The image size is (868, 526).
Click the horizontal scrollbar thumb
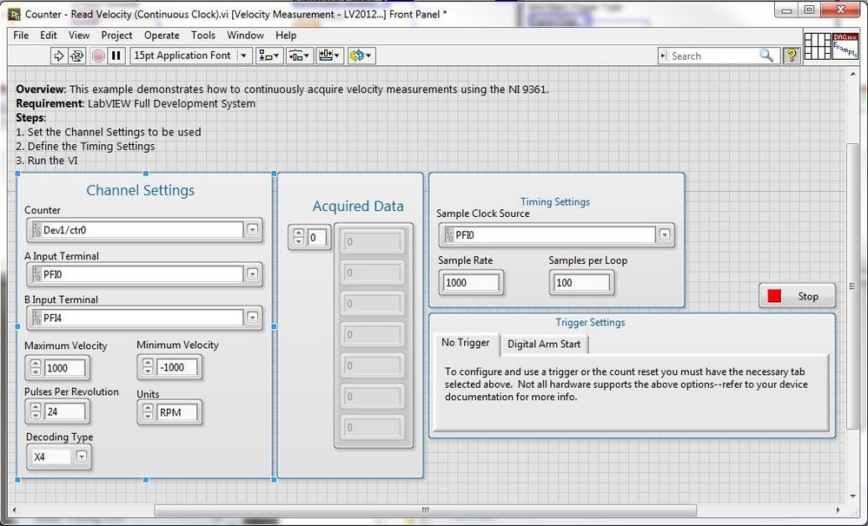[x=425, y=510]
